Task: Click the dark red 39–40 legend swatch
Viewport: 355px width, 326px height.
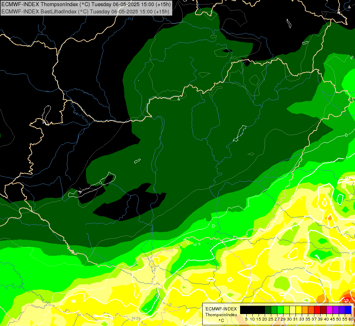Action: coord(323,310)
